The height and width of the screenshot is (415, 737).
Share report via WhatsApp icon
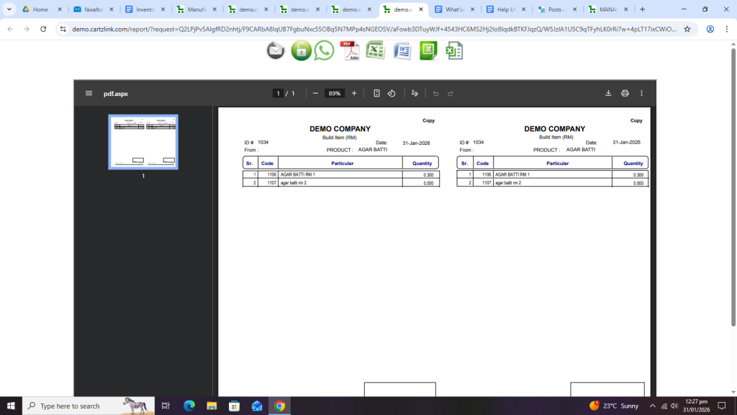pyautogui.click(x=324, y=50)
